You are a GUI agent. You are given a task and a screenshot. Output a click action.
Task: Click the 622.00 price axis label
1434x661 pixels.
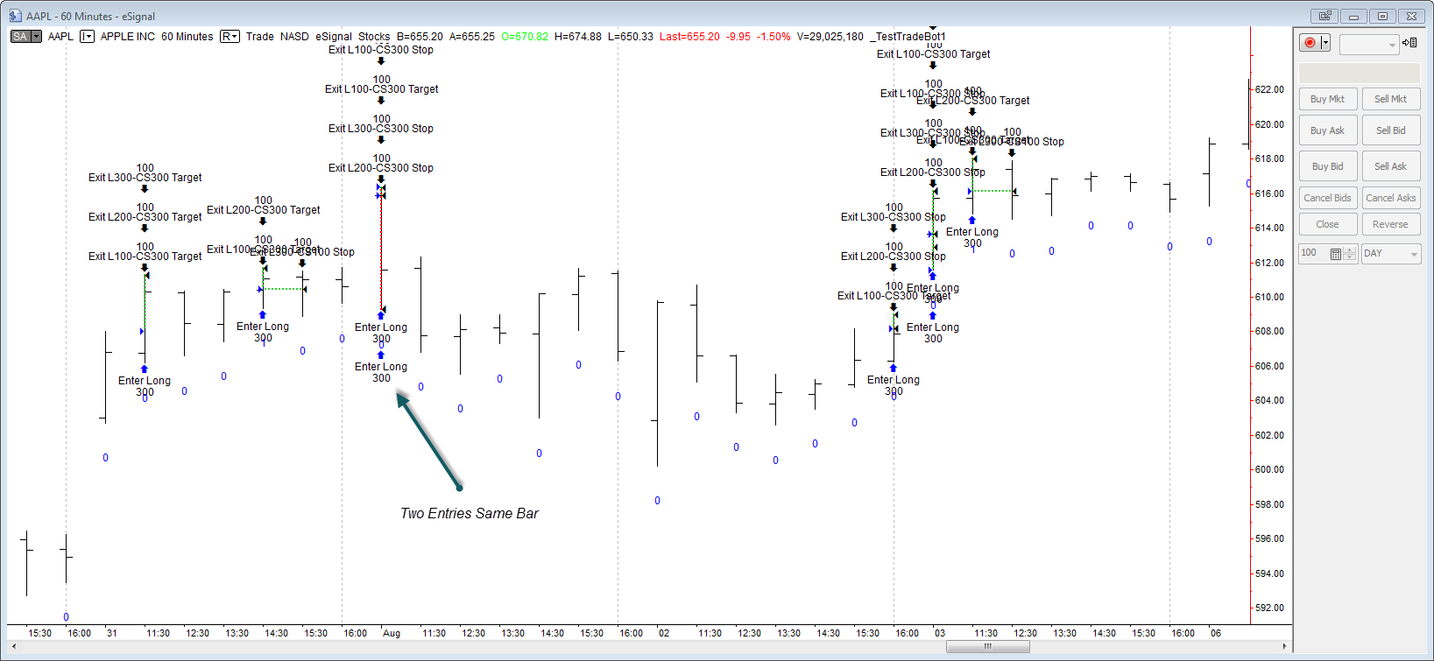point(1269,89)
